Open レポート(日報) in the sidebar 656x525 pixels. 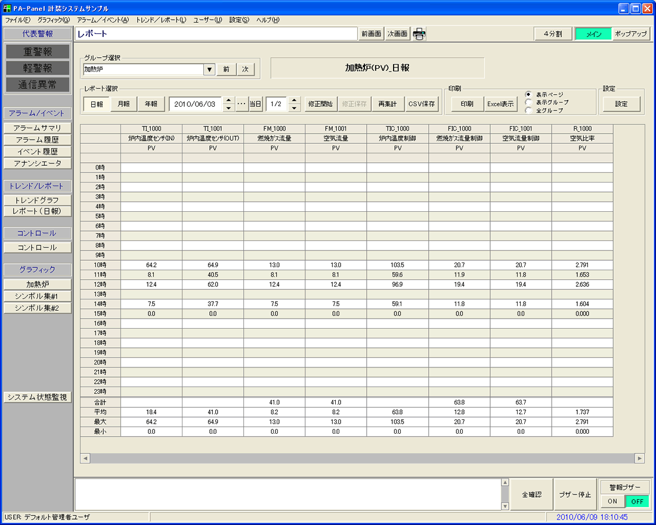[38, 211]
